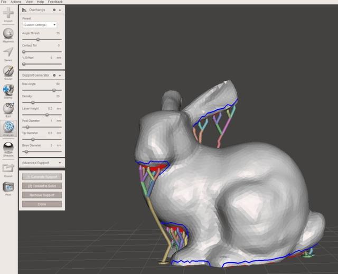The width and height of the screenshot is (338, 274).
Task: Click the Layer Height value field
Action: [x=50, y=108]
